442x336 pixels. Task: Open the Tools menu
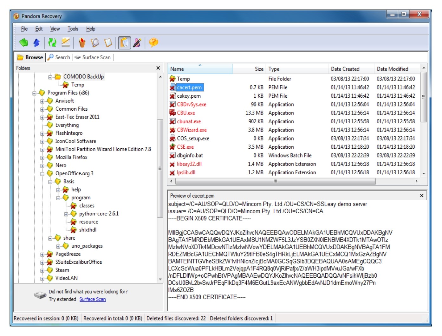coord(73,29)
